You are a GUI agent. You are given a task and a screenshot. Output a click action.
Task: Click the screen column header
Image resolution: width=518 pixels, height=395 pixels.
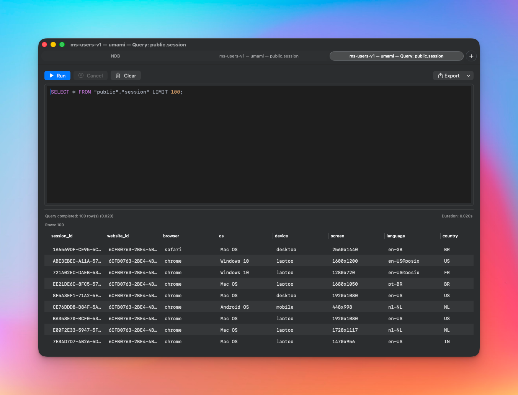pyautogui.click(x=337, y=236)
